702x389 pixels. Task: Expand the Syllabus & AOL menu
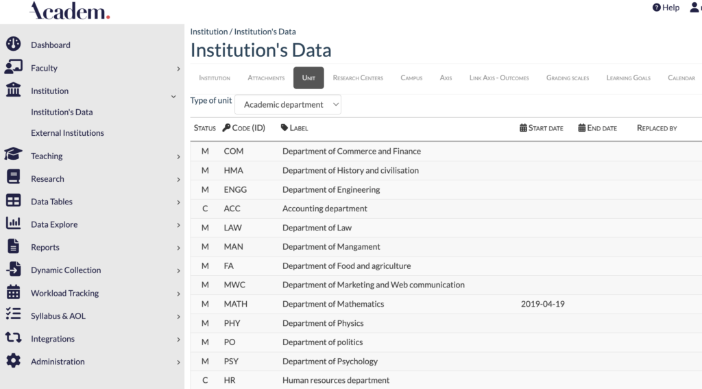click(178, 316)
